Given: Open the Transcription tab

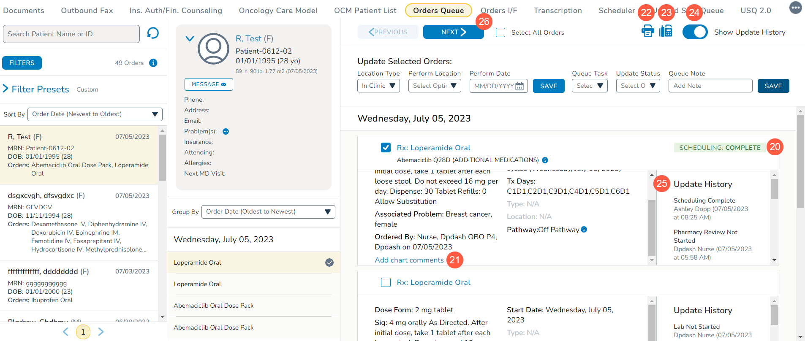Looking at the screenshot, I should [558, 11].
